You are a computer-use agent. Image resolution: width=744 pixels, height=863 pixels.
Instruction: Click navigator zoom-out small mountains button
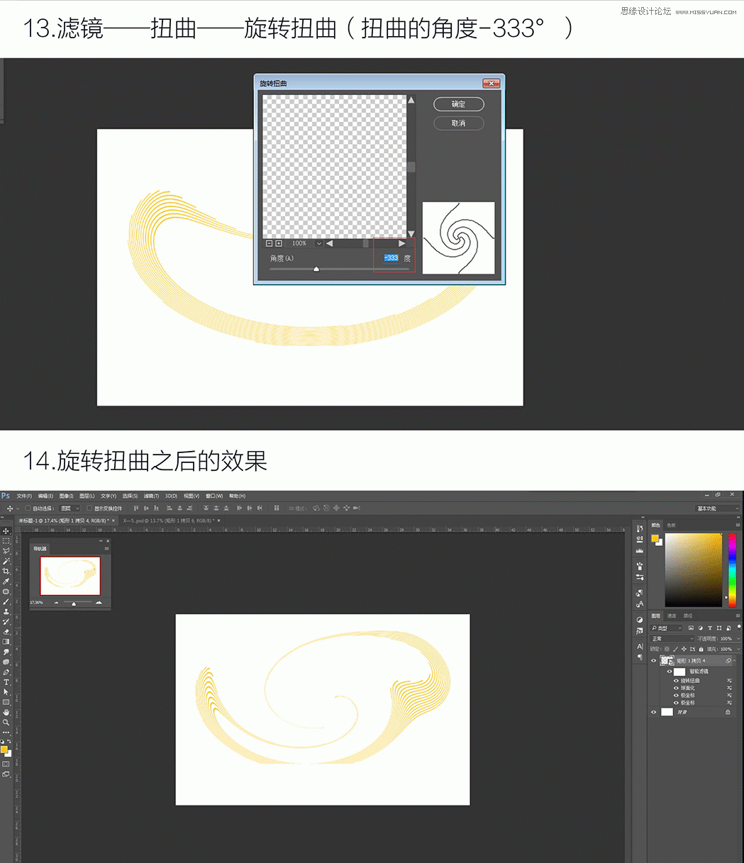56,603
